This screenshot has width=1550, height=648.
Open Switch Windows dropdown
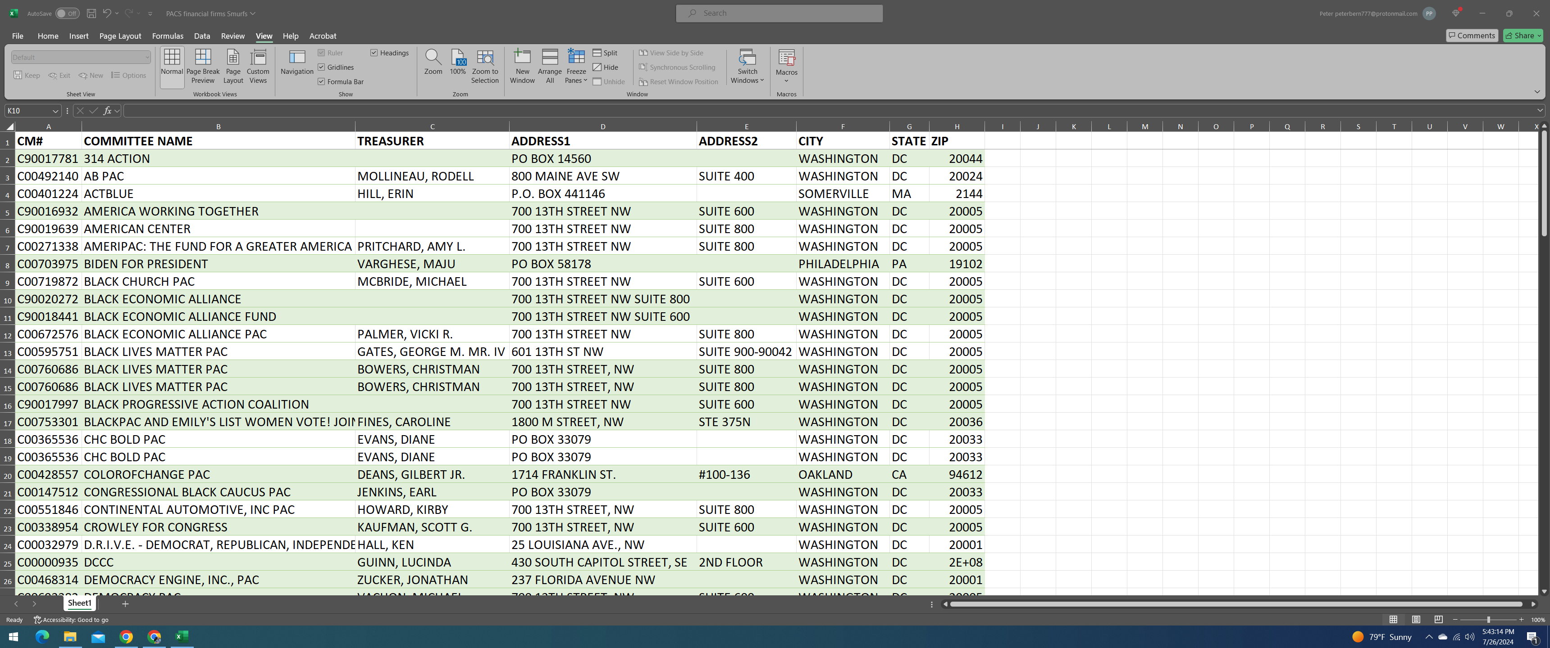click(x=747, y=66)
